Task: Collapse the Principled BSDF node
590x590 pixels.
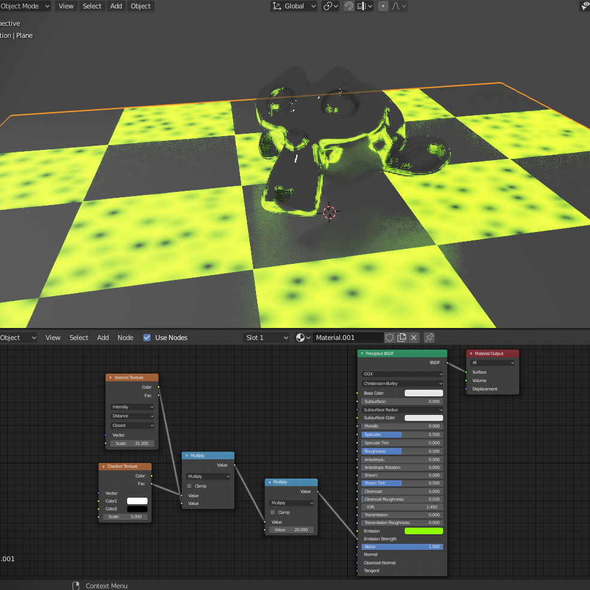Action: click(362, 354)
